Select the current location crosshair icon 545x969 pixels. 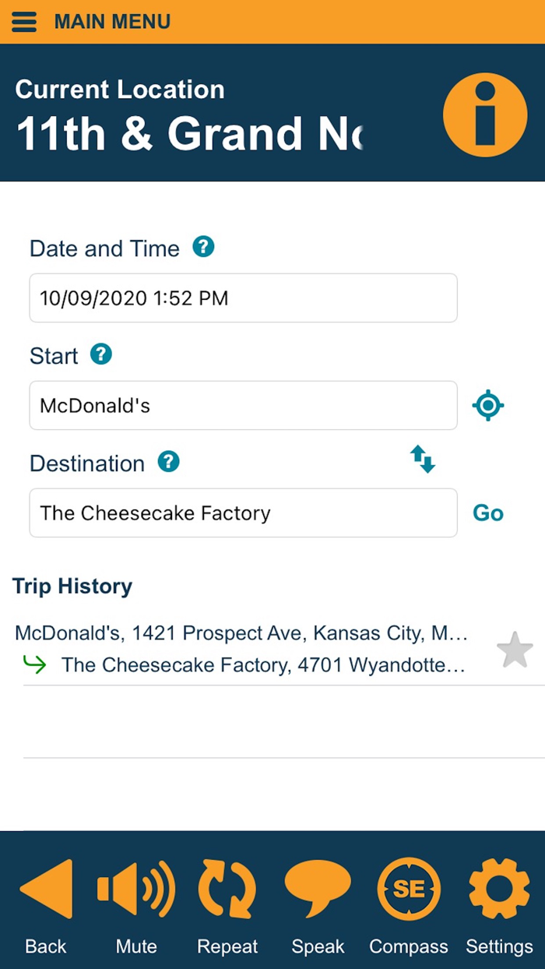[488, 405]
